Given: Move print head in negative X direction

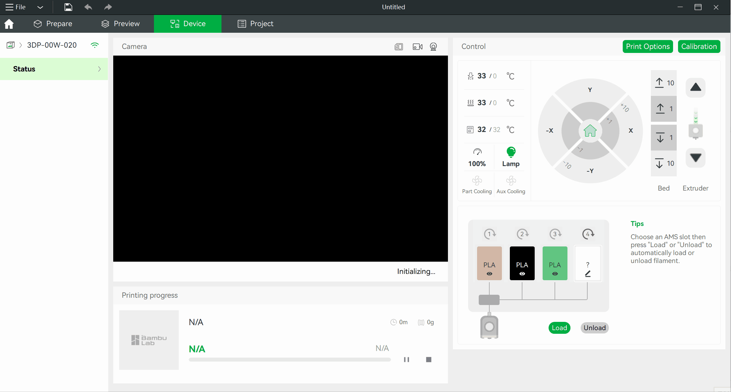Looking at the screenshot, I should pyautogui.click(x=550, y=130).
